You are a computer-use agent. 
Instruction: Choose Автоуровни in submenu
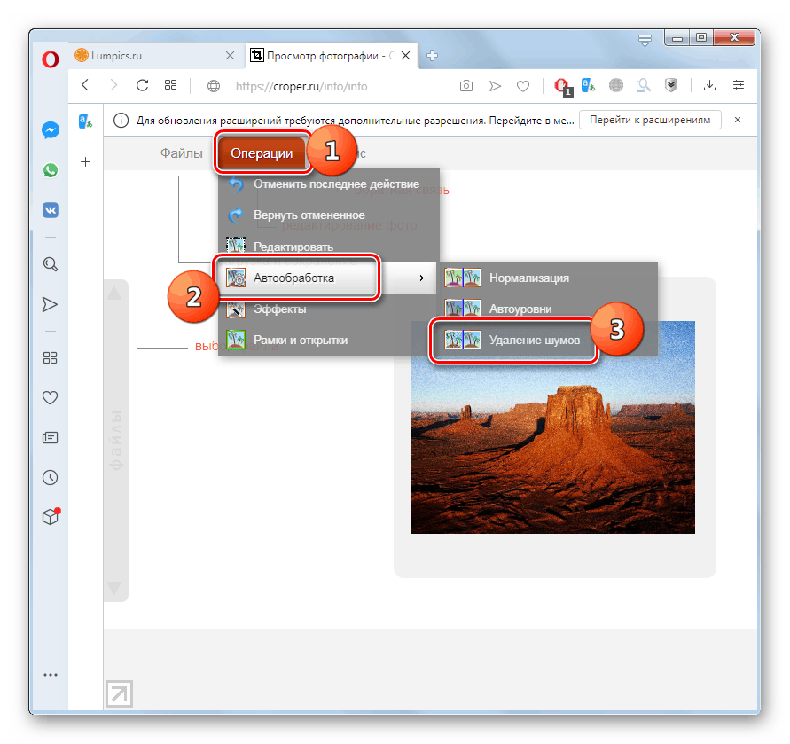549,309
